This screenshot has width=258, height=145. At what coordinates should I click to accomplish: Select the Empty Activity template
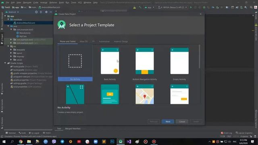[x=179, y=63]
